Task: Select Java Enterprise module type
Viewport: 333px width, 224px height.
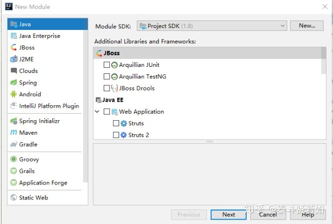Action: [39, 36]
